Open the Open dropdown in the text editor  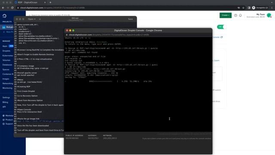coord(31,19)
